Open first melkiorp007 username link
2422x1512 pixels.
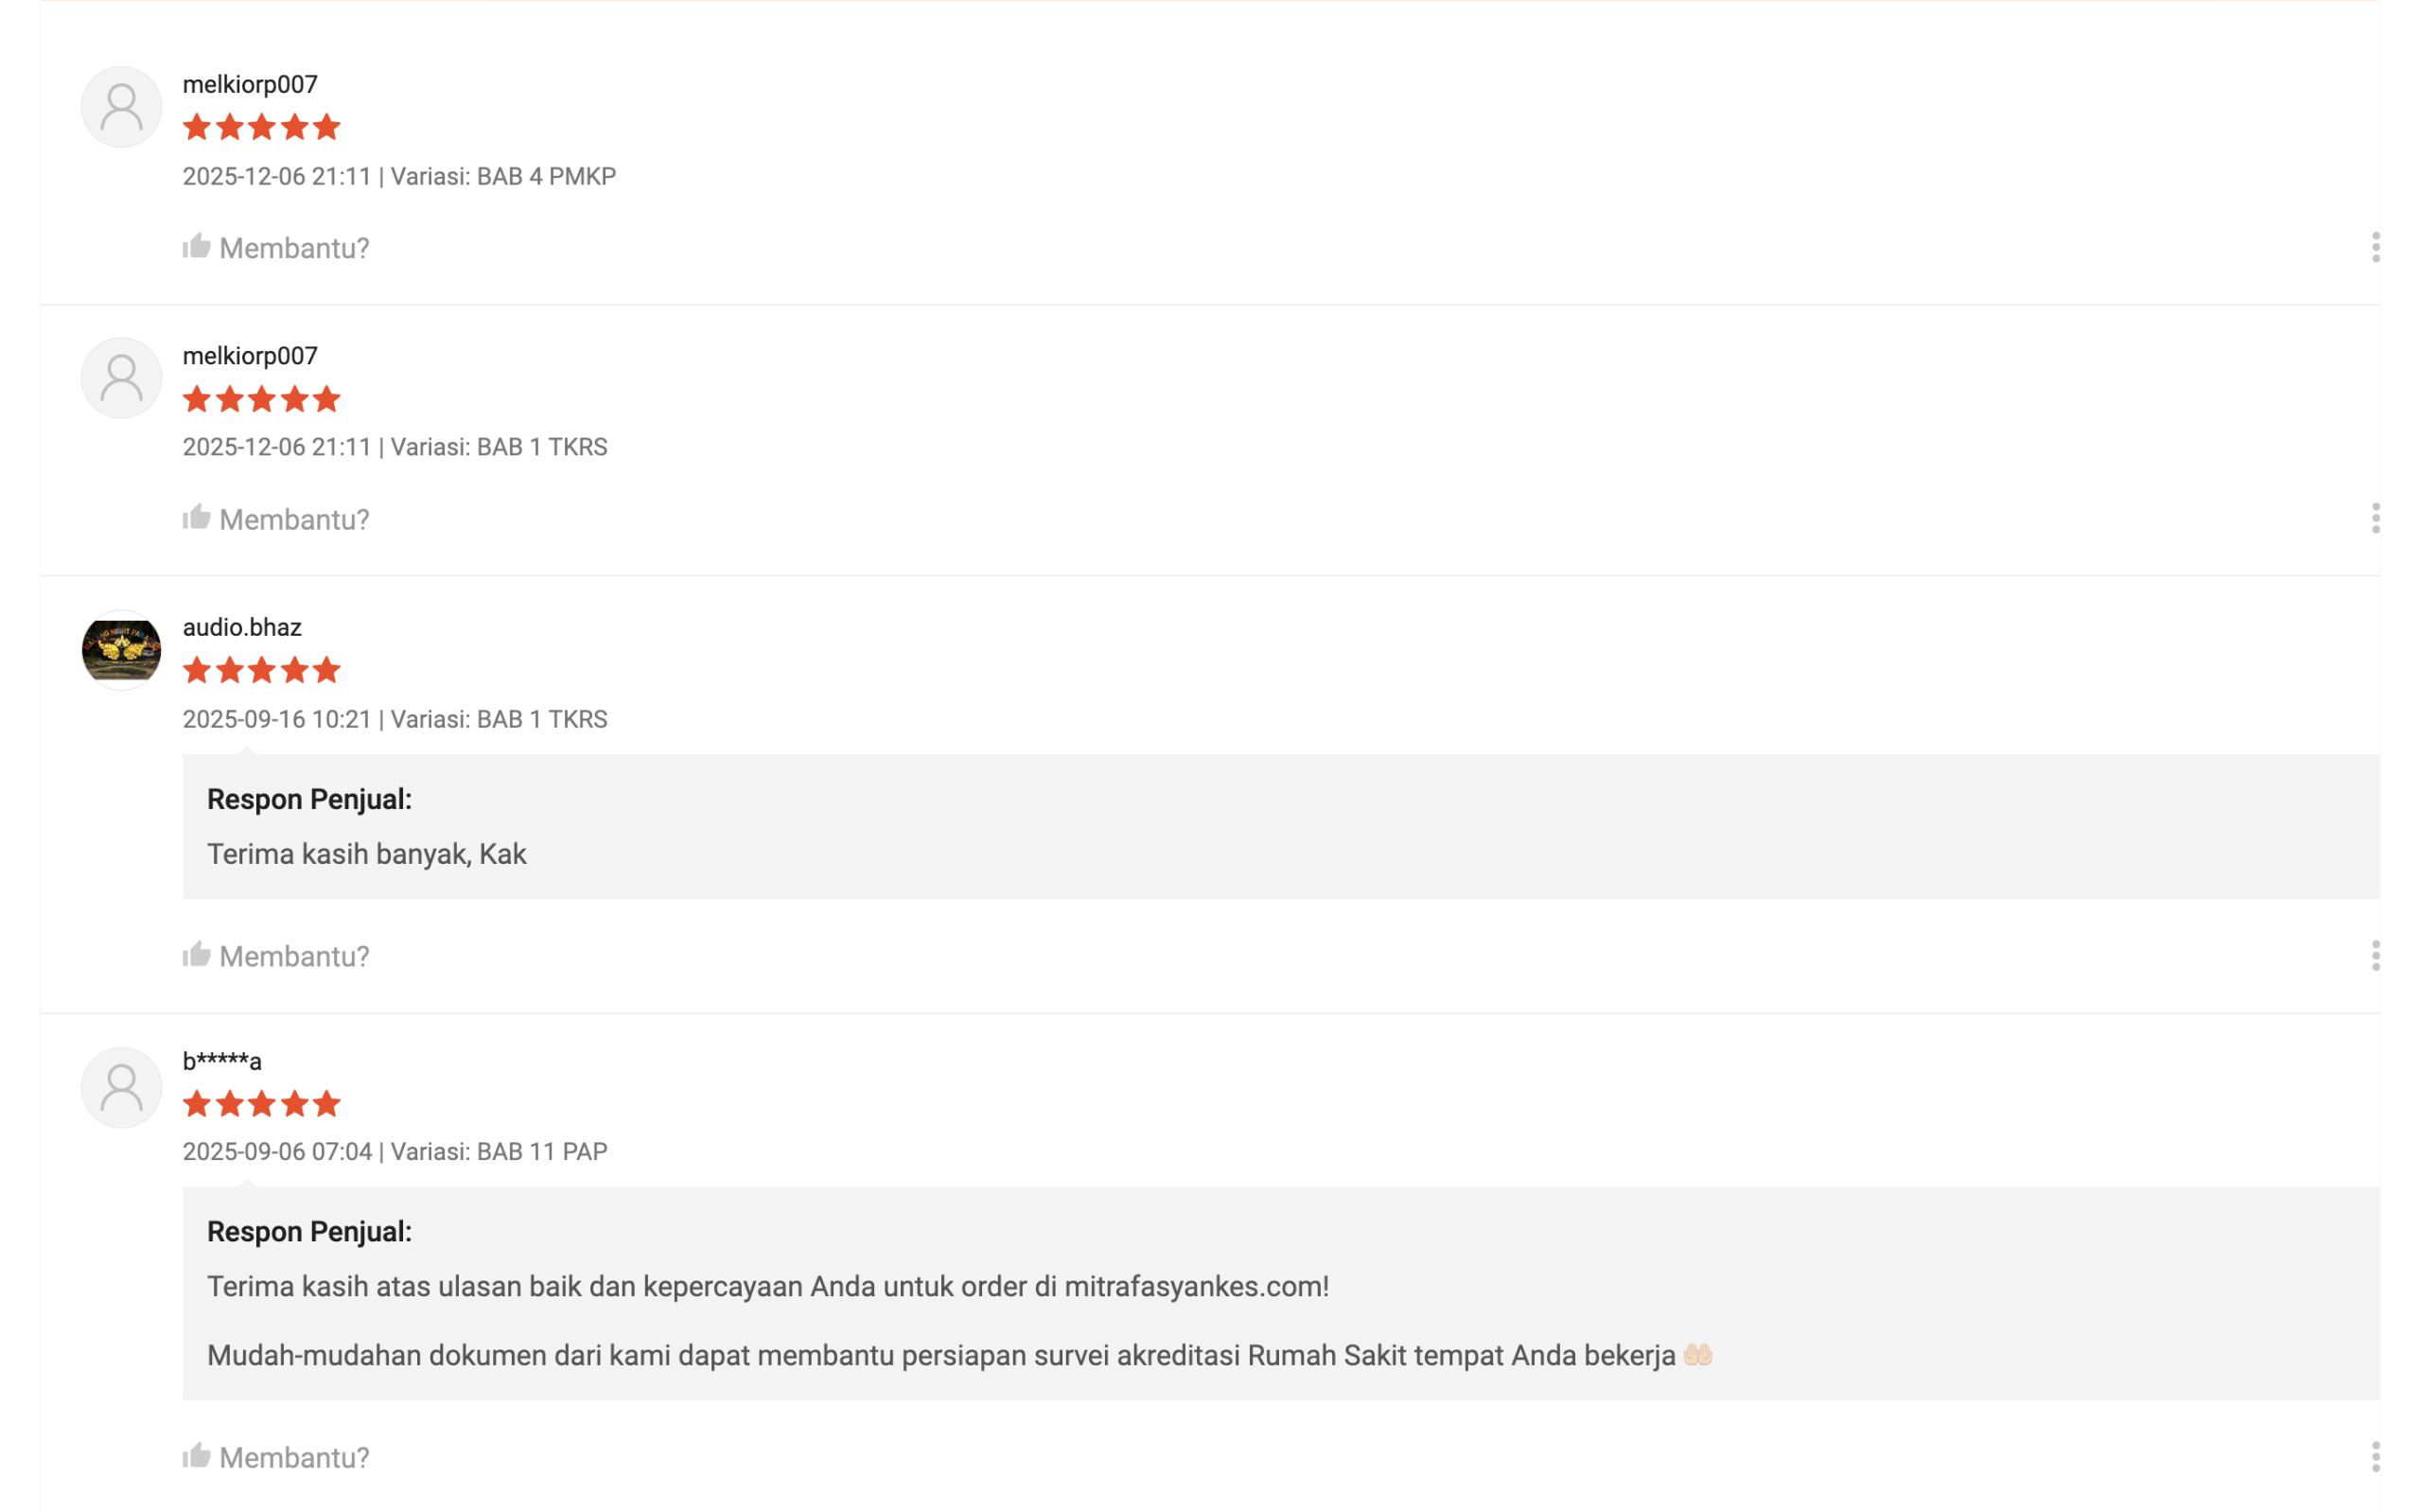250,85
